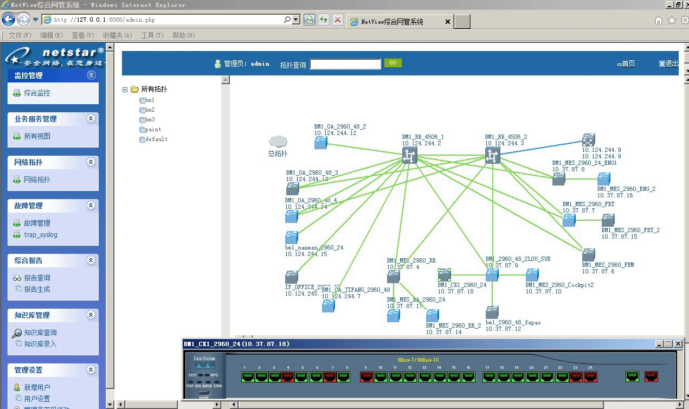Click the browser stop (X) button
Screen dimensions: 689x409
[x=338, y=20]
